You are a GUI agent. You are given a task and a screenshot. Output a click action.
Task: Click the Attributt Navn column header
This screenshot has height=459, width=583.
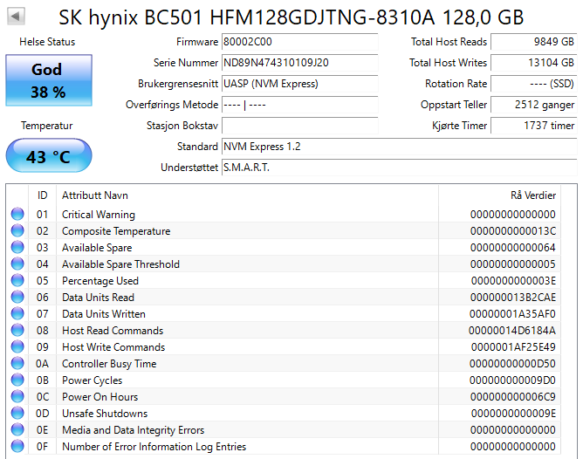point(94,195)
